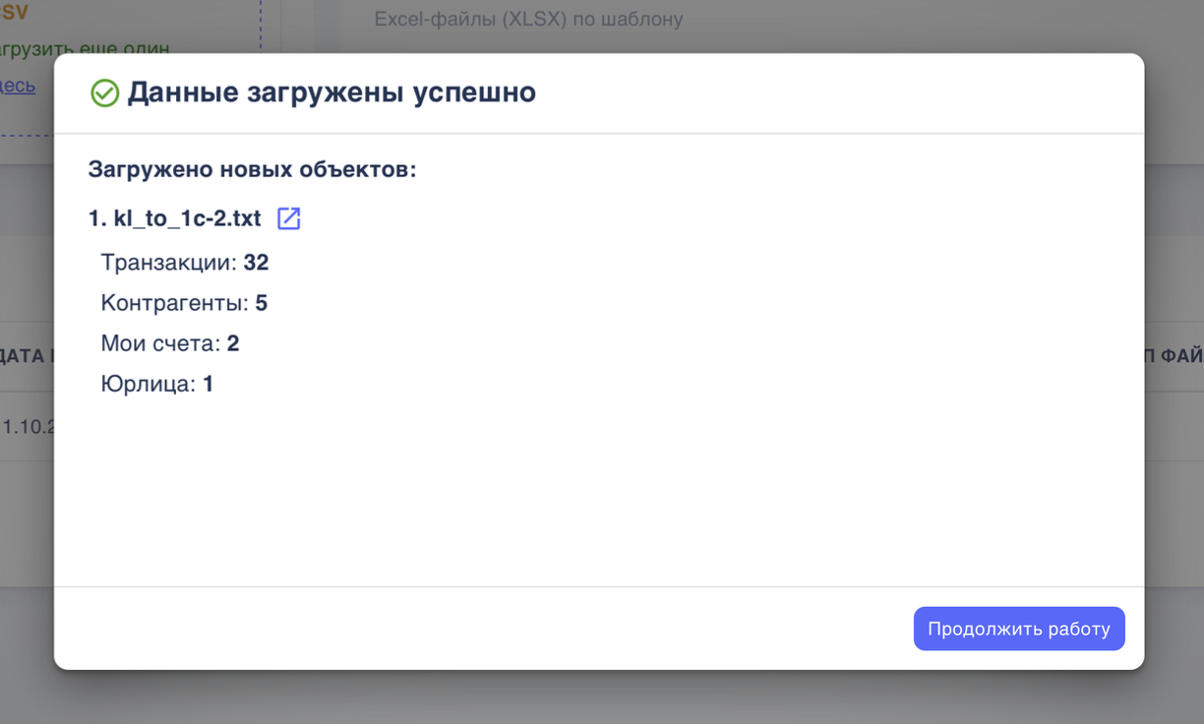The width and height of the screenshot is (1204, 724).
Task: Click the Загружено новых объектов heading
Action: coord(253,168)
